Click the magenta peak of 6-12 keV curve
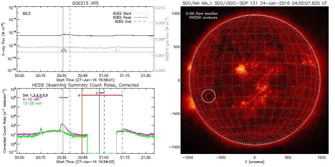335x167 pixels. 62,124
